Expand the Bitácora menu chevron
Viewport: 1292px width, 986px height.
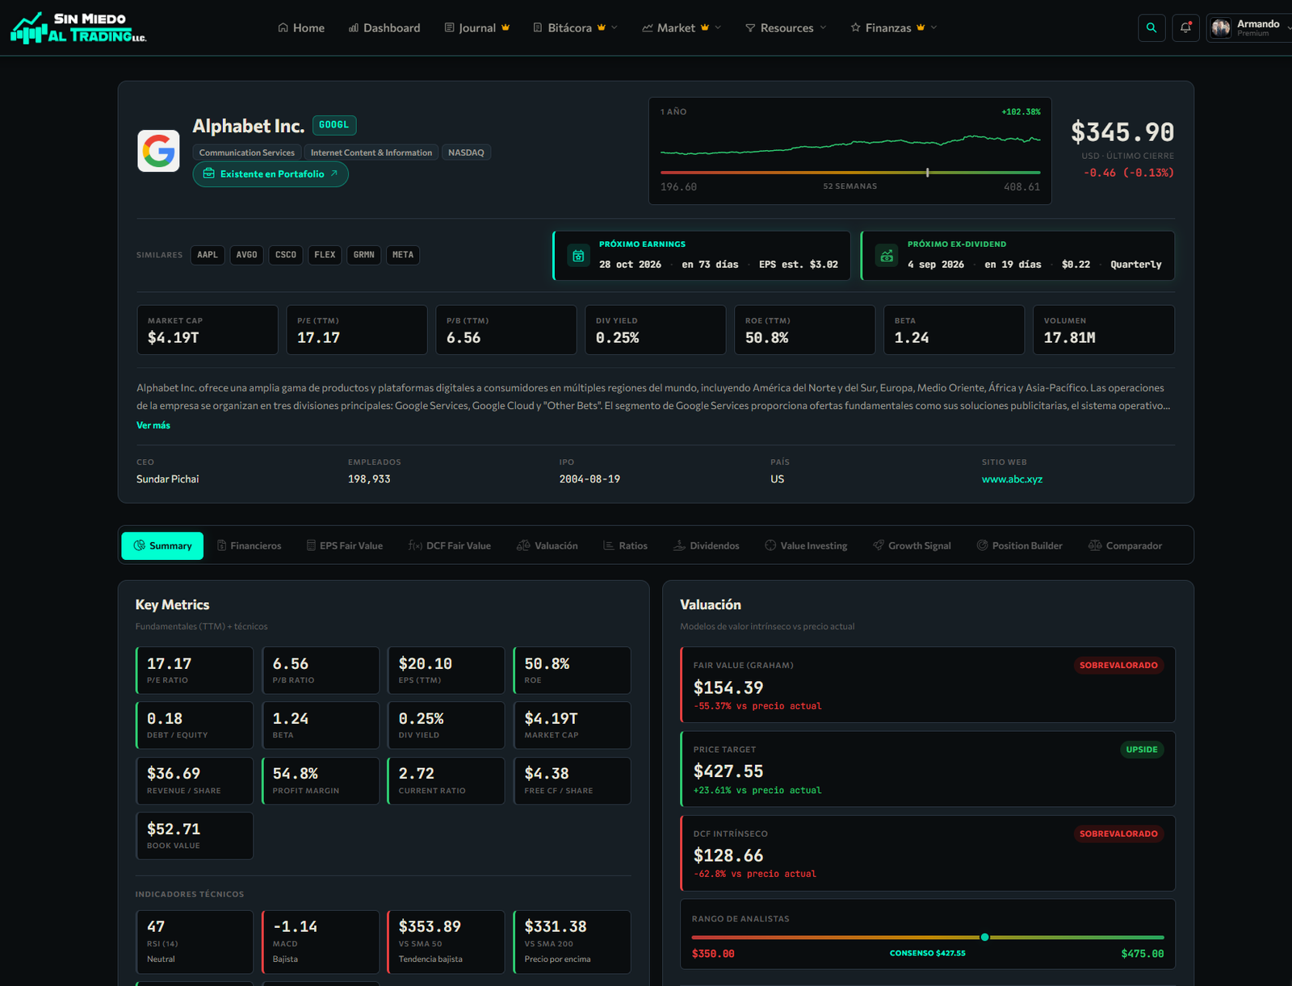tap(615, 27)
